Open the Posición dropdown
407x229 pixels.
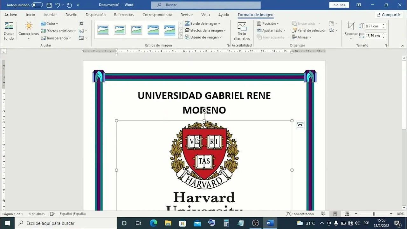coord(268,24)
